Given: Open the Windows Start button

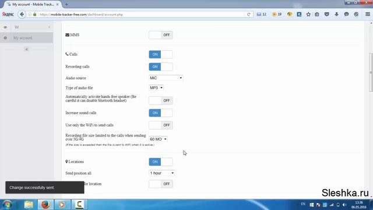Looking at the screenshot, I should (7, 205).
